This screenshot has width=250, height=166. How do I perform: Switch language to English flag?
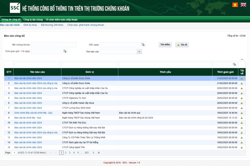pos(243,5)
